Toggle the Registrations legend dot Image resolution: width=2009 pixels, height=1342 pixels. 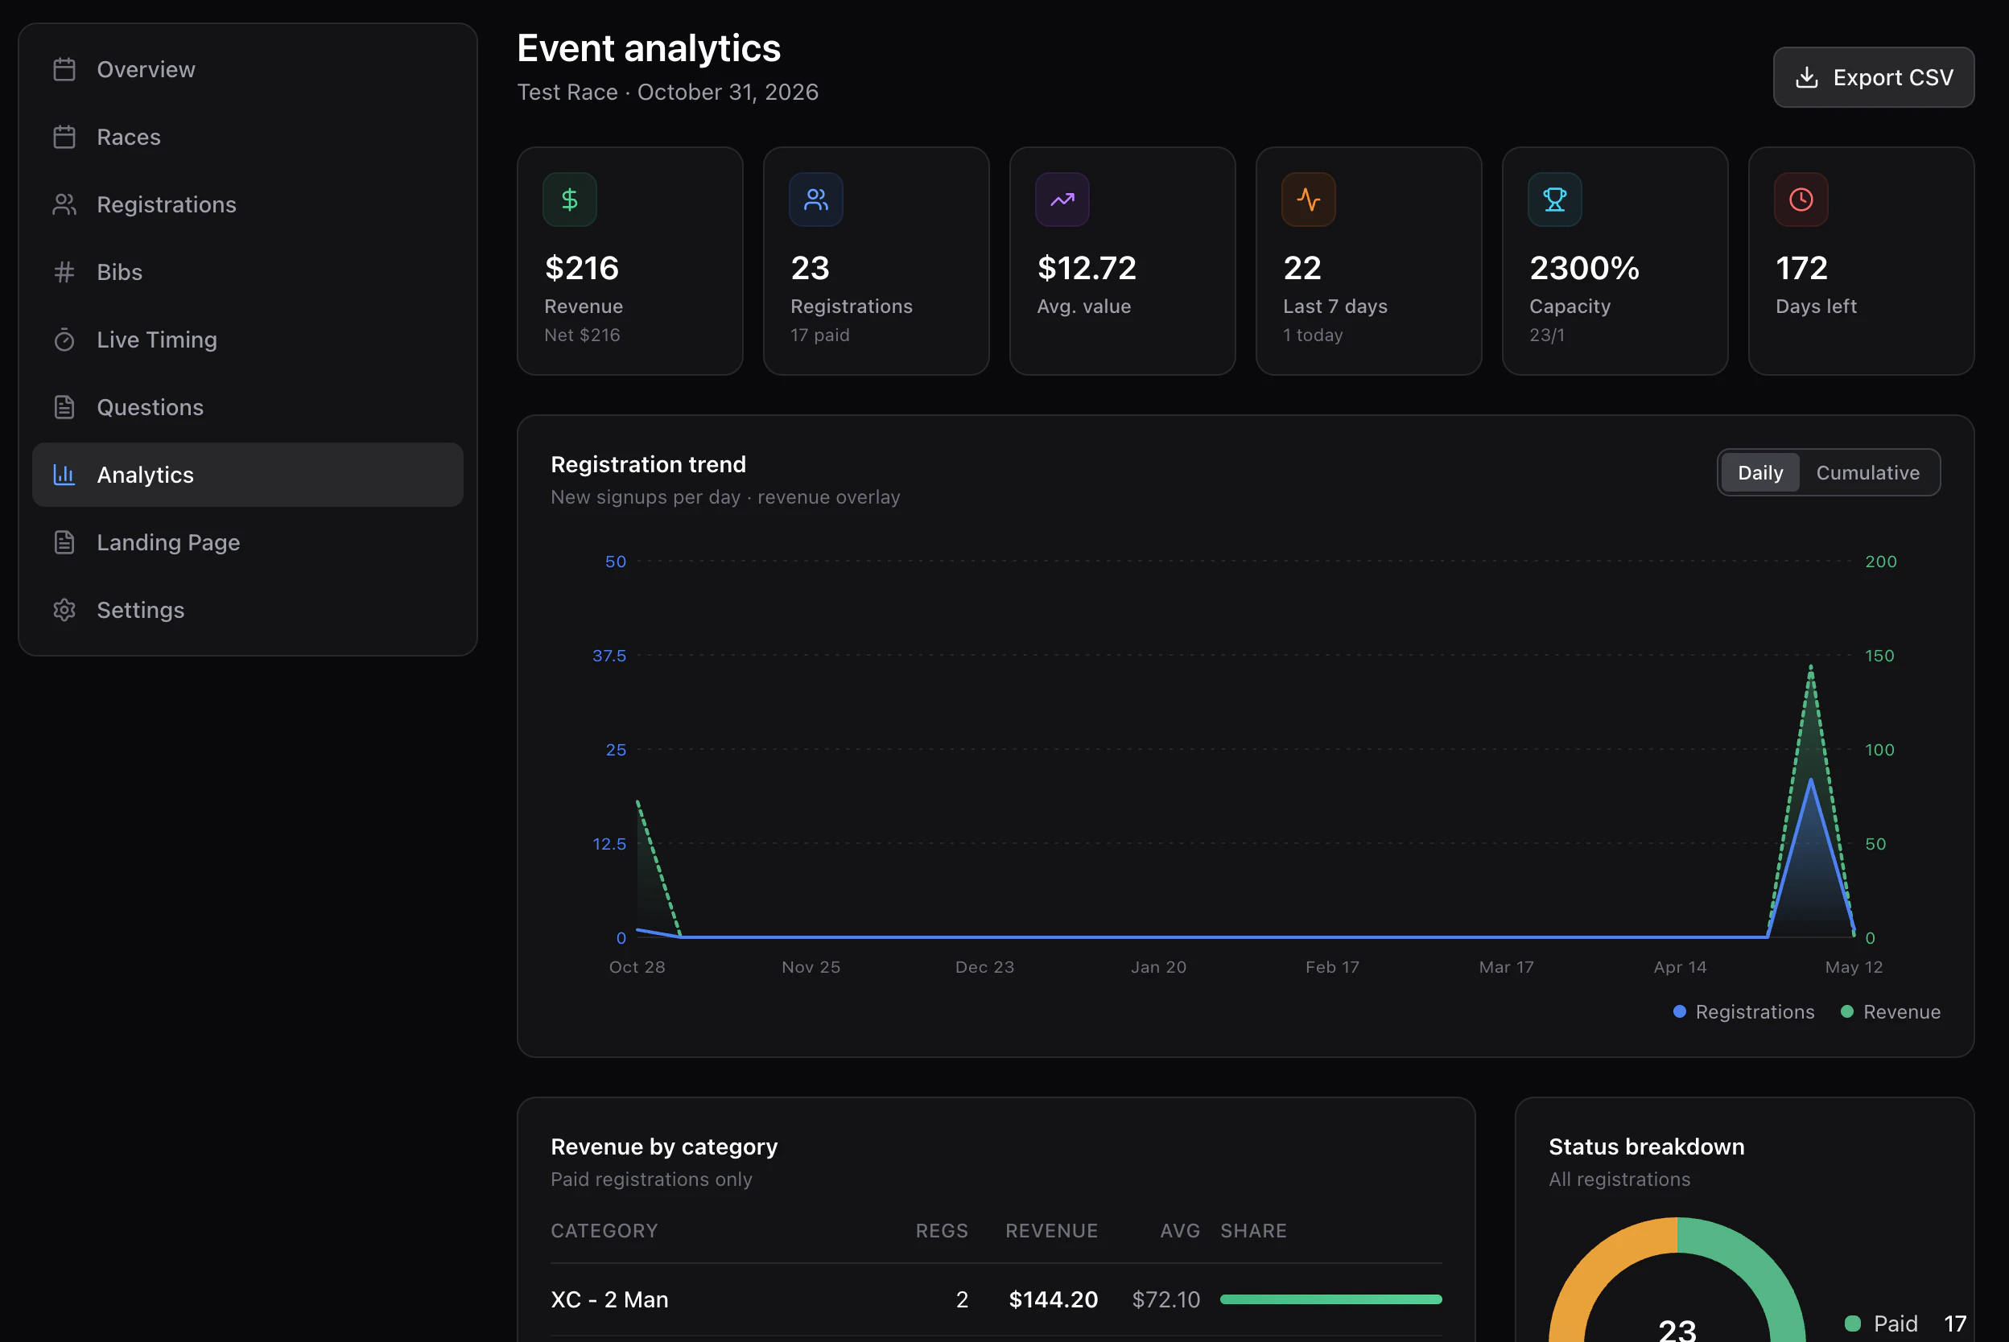click(1680, 1011)
